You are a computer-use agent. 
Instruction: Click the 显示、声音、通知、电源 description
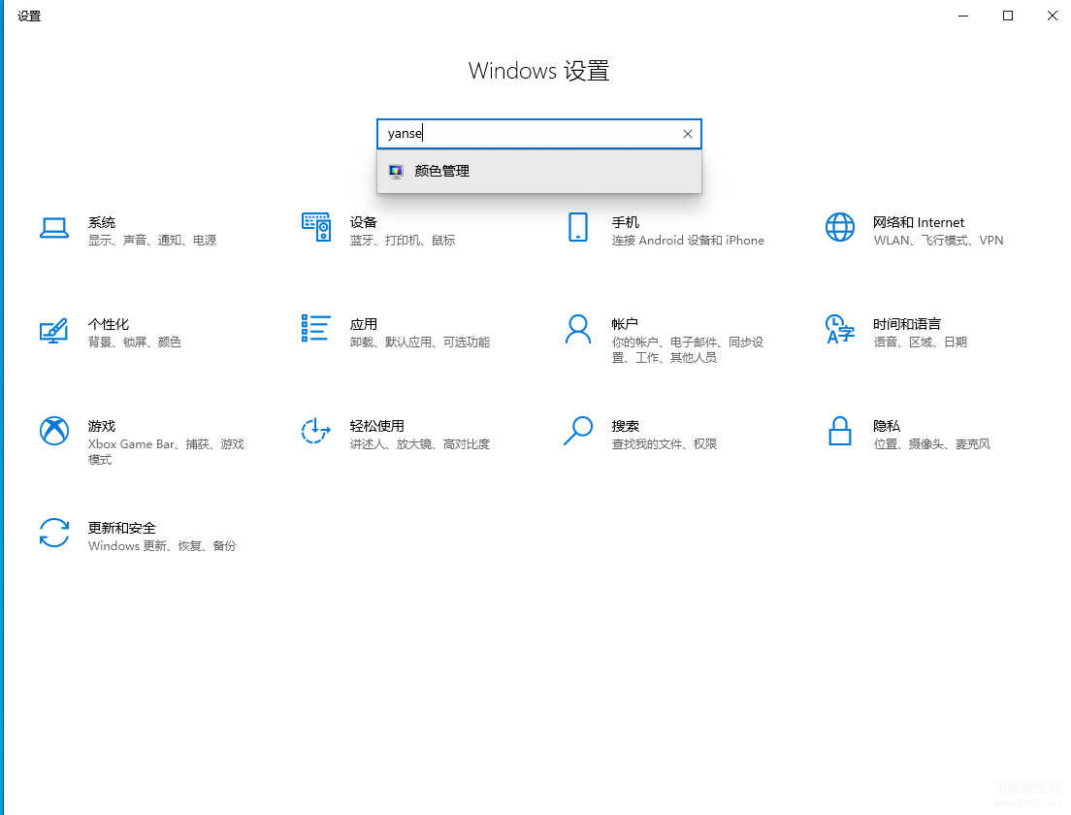(x=152, y=241)
